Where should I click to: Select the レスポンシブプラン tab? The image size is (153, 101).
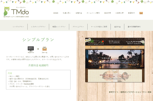pyautogui.click(x=38, y=27)
